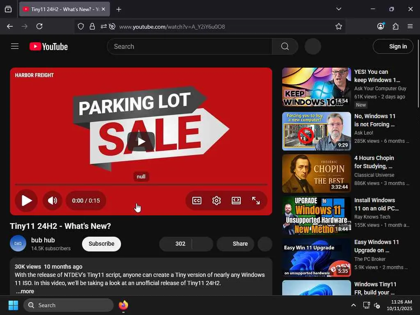Open the Firefox View tab icon
This screenshot has width=420, height=315.
point(8,9)
